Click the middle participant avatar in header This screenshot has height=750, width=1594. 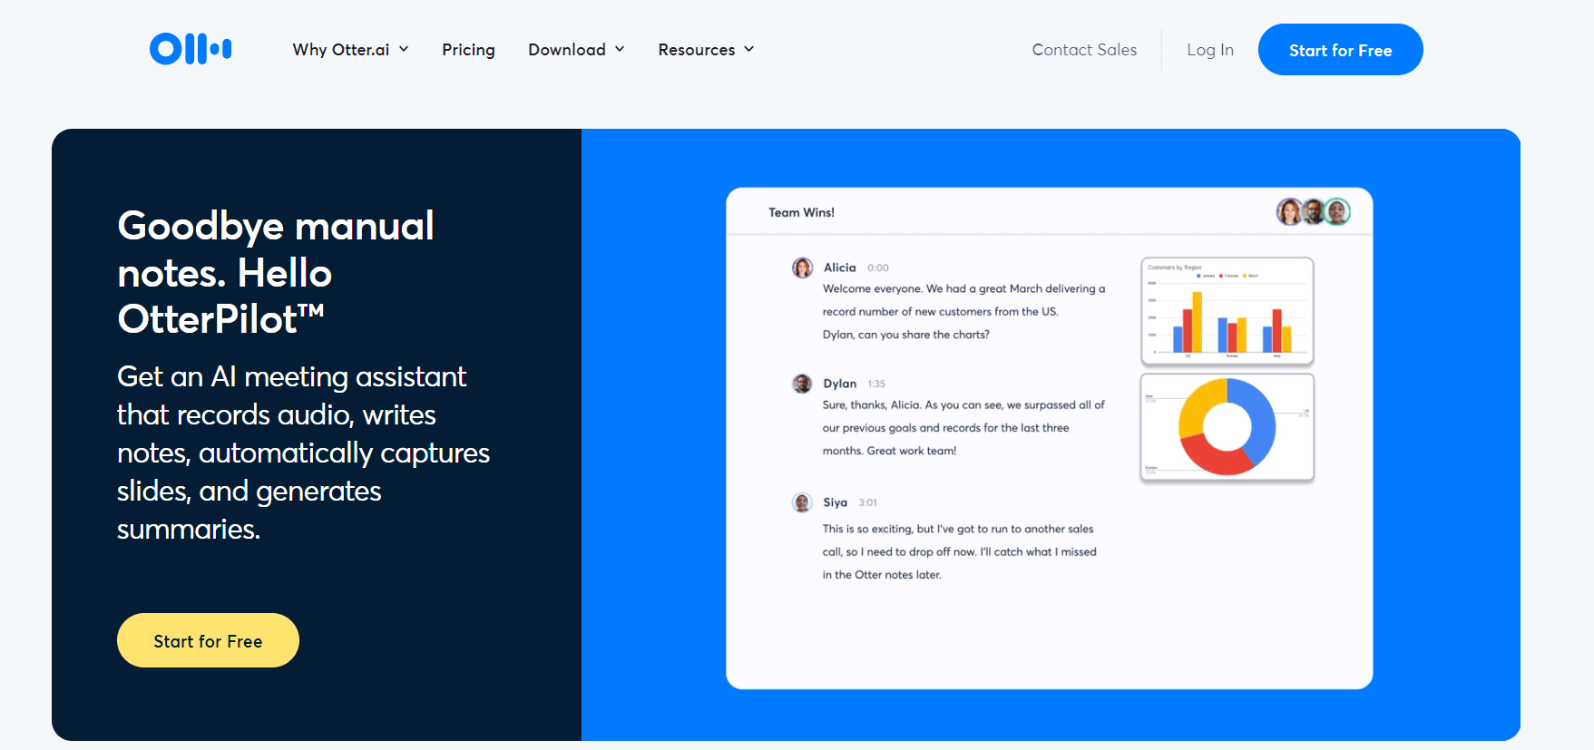[x=1313, y=212]
